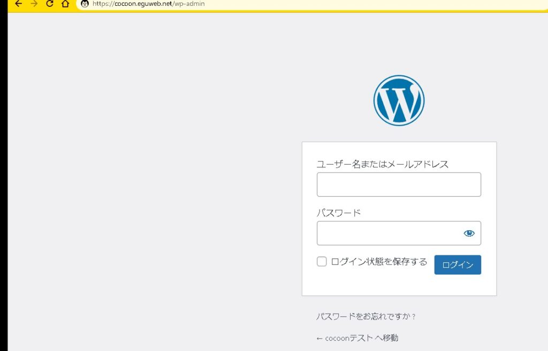Click the WordPress logo
The image size is (548, 351).
tap(399, 100)
